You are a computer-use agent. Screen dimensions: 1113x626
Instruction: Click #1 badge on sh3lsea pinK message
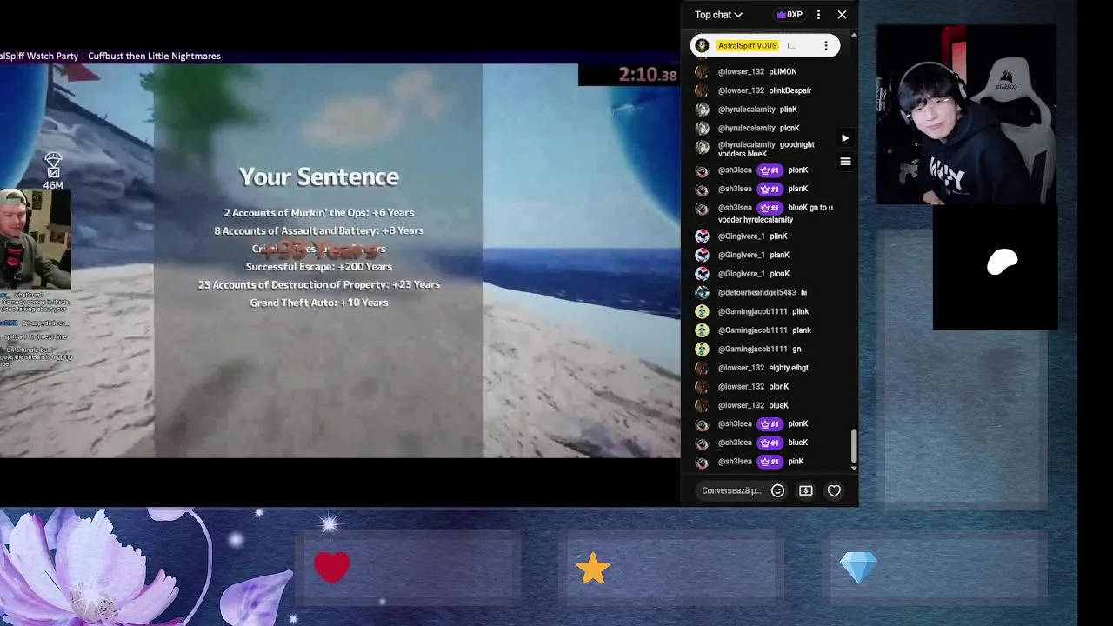(x=770, y=462)
